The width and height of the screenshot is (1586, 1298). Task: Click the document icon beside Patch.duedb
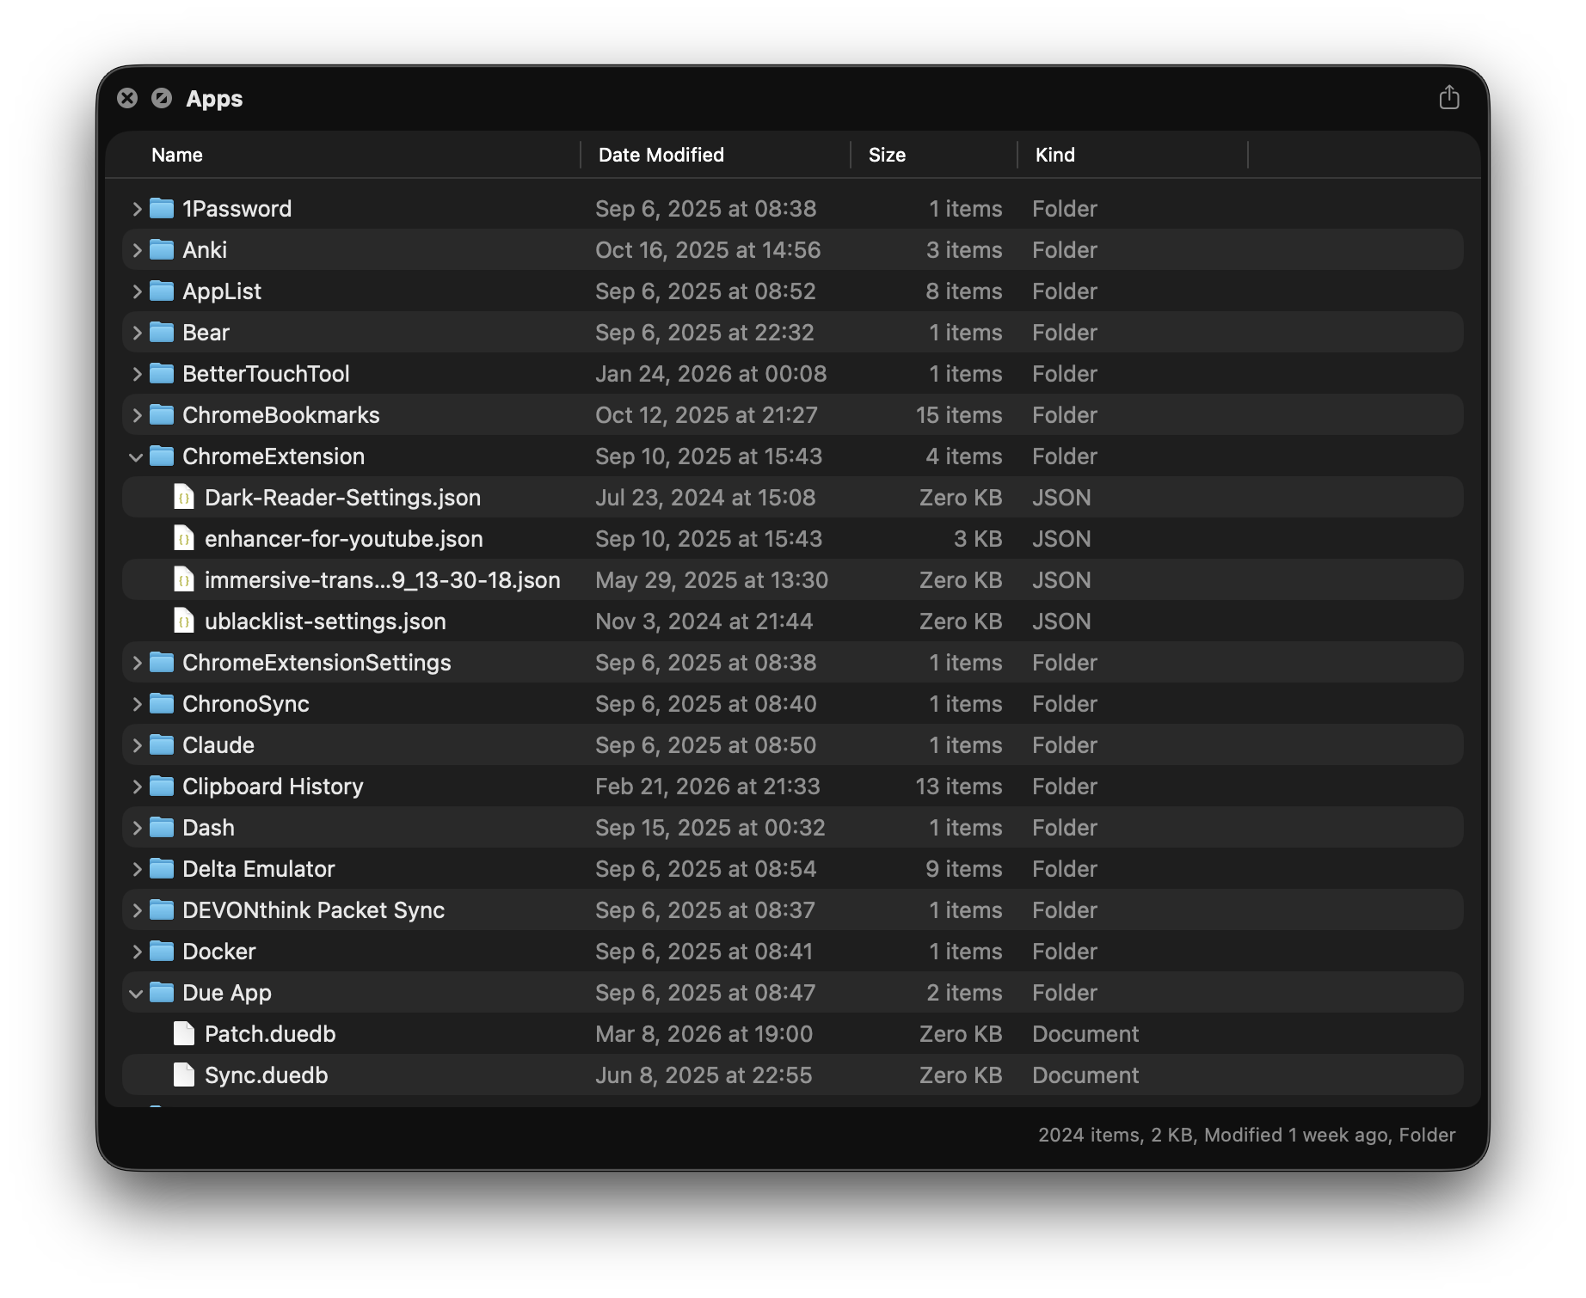[184, 1033]
